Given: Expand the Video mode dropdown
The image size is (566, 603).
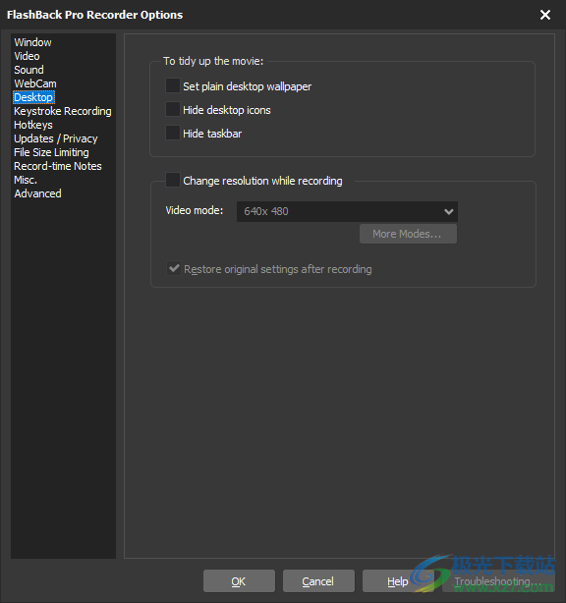Looking at the screenshot, I should pyautogui.click(x=347, y=211).
